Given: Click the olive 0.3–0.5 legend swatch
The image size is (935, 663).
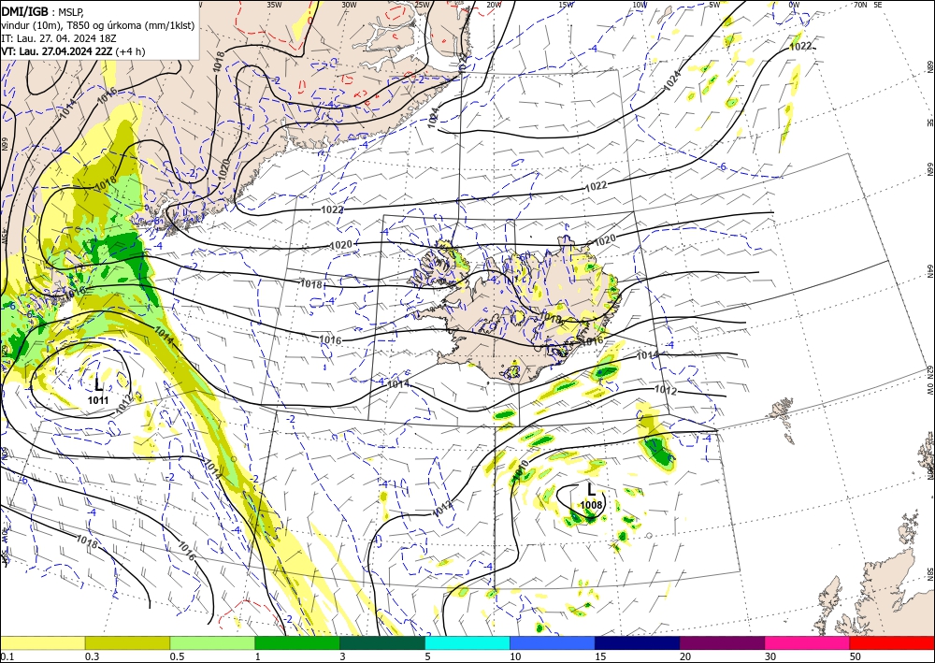Looking at the screenshot, I should tap(127, 642).
